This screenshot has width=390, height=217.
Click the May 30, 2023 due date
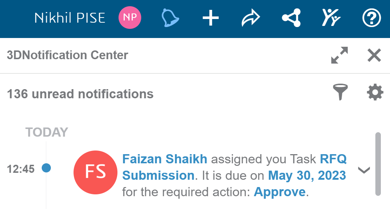[x=307, y=175]
